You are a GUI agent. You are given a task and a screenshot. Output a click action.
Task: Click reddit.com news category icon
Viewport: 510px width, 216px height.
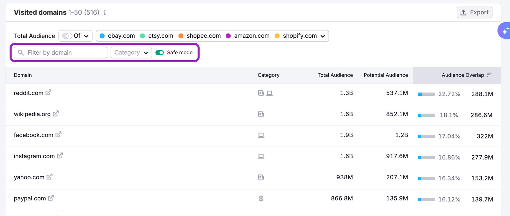(261, 93)
